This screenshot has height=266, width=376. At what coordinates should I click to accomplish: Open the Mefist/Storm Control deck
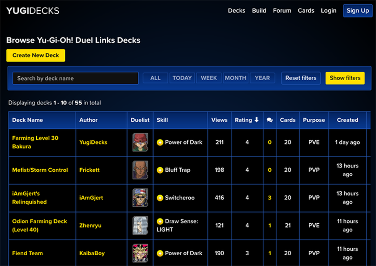point(40,170)
